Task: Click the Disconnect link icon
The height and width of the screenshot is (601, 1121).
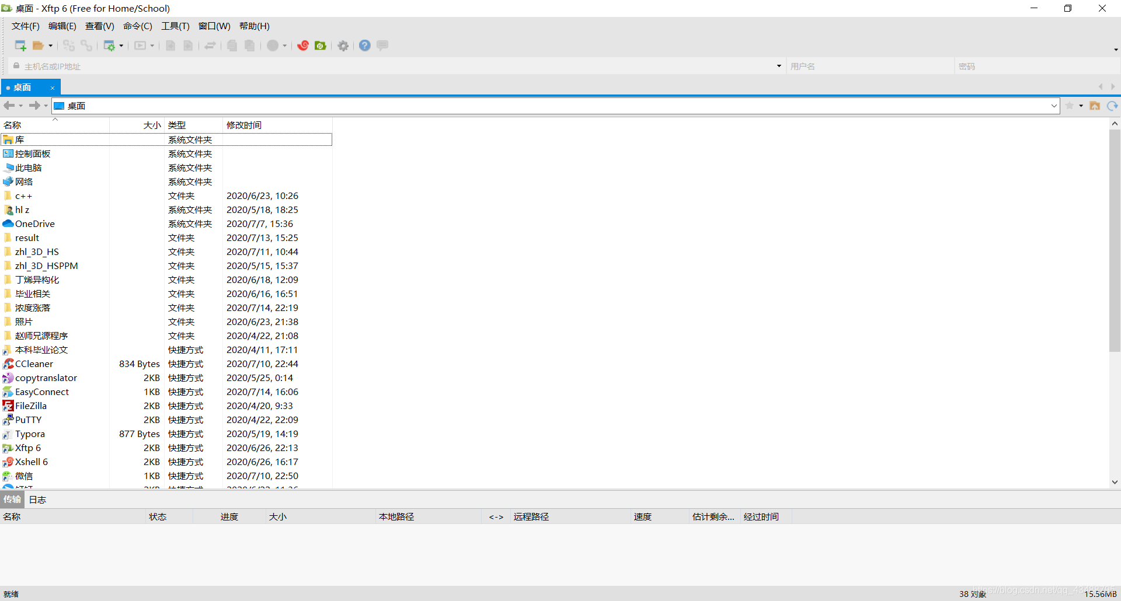Action: 86,46
